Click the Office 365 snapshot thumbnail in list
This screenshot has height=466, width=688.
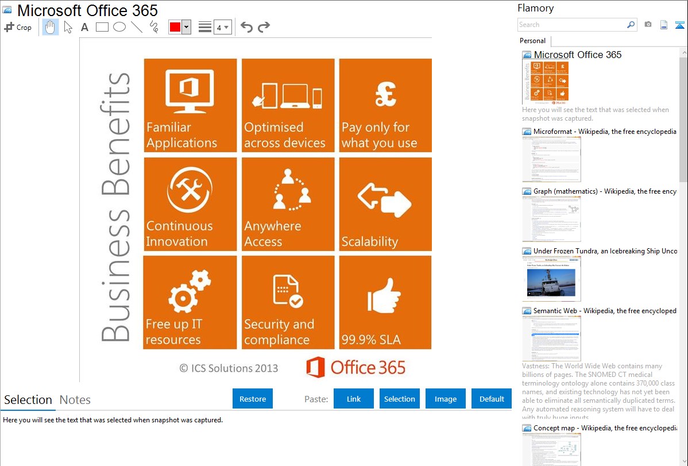546,82
